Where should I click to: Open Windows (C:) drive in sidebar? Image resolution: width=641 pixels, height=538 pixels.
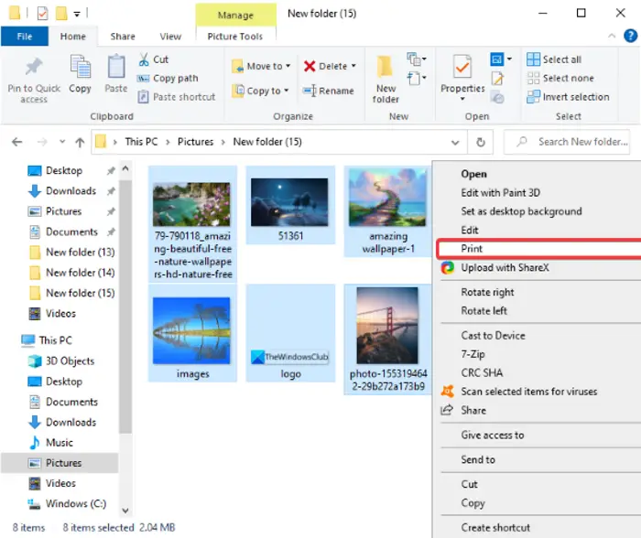point(68,503)
